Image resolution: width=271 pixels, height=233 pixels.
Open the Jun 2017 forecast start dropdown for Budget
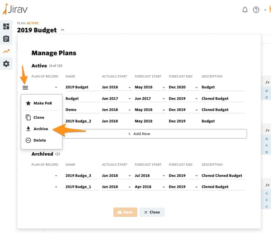pos(150,99)
